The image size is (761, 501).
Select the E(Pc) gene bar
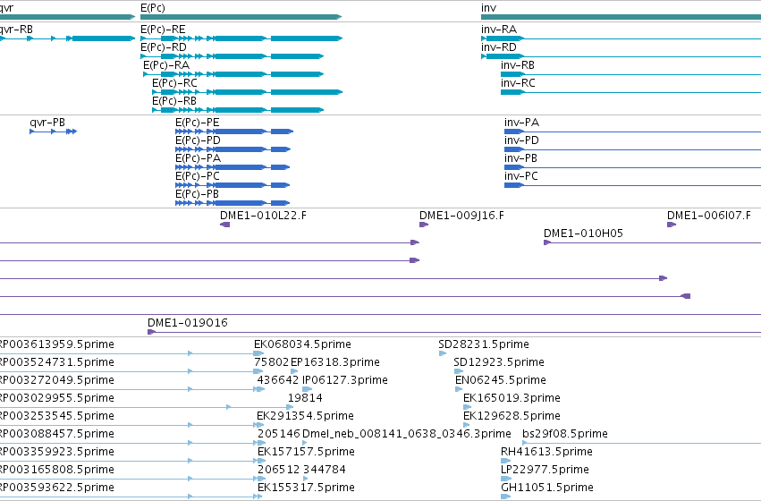241,17
